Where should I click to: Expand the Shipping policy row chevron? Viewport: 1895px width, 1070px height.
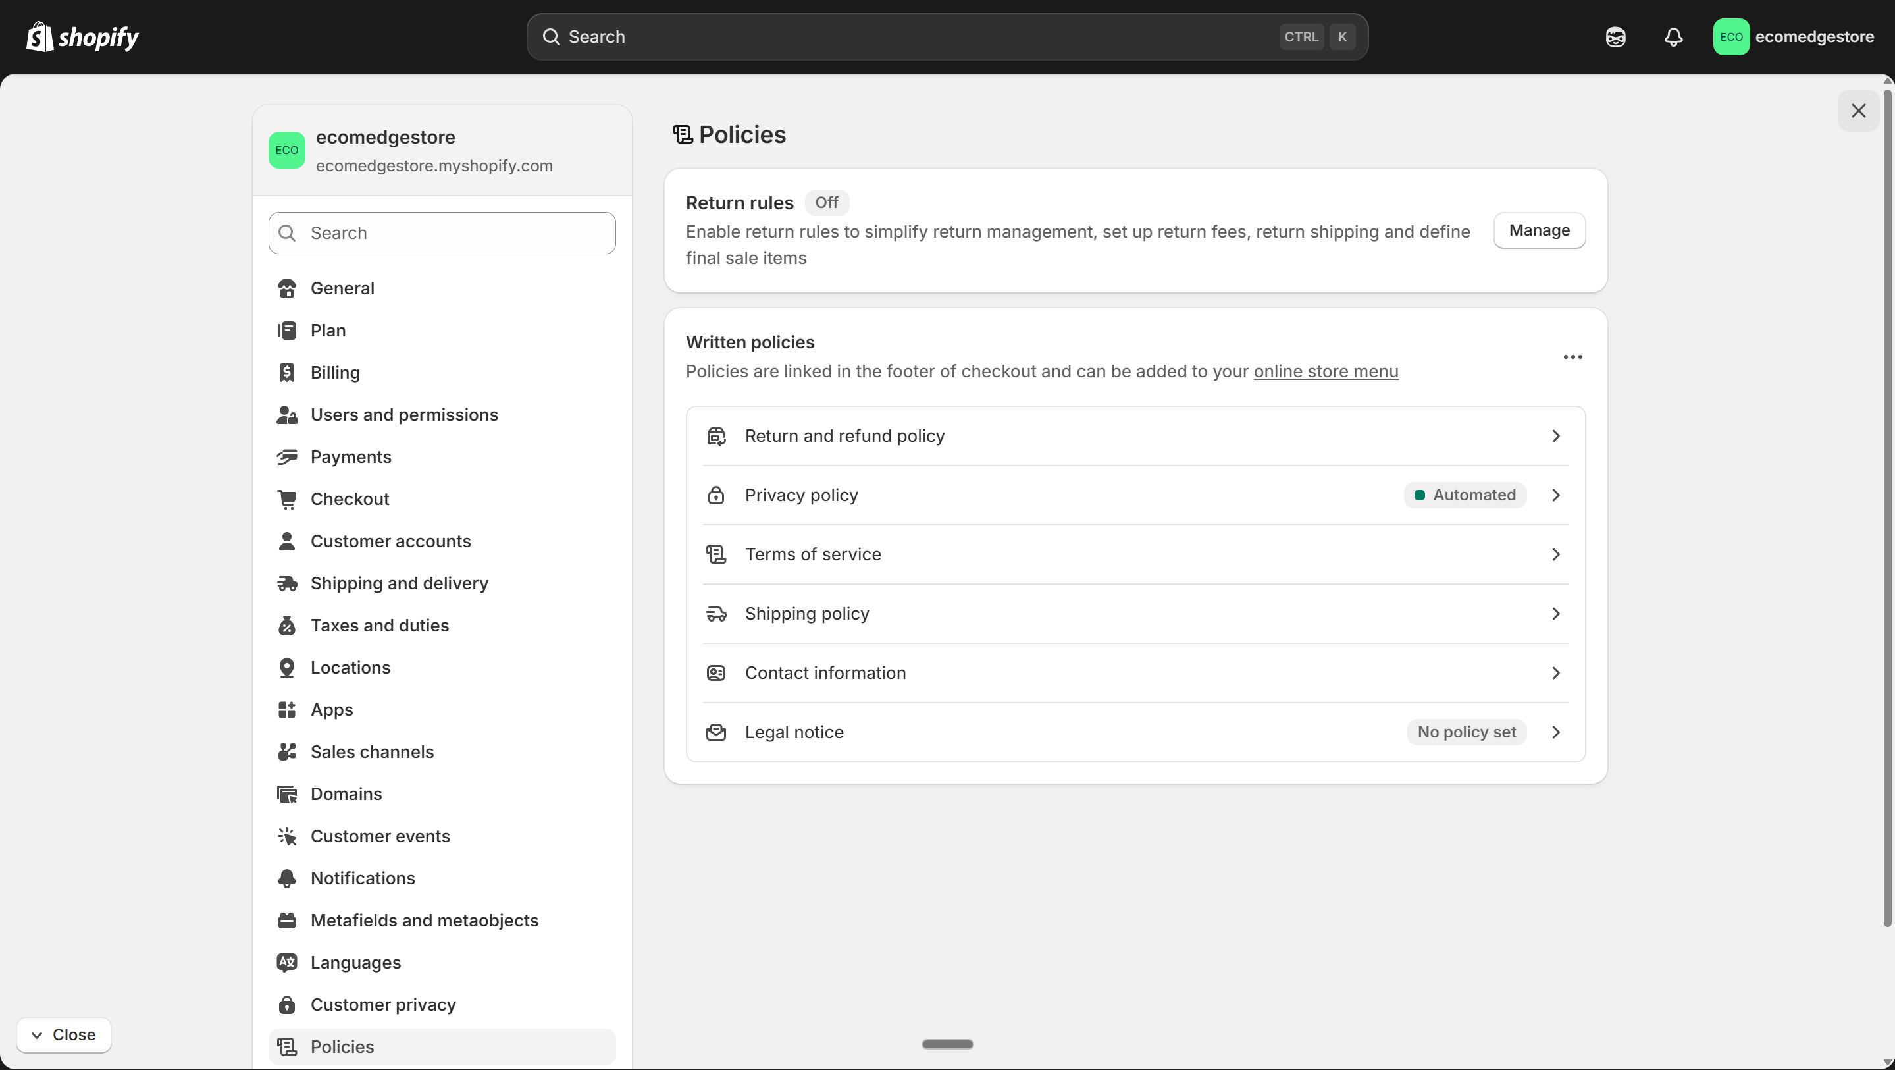pyautogui.click(x=1556, y=613)
